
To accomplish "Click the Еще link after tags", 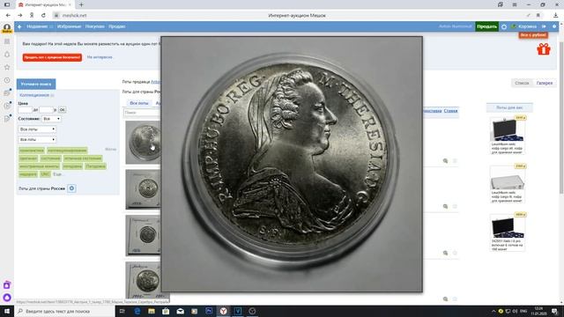I will coord(56,174).
